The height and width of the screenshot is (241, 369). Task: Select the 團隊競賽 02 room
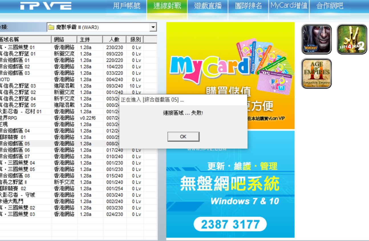point(78,189)
